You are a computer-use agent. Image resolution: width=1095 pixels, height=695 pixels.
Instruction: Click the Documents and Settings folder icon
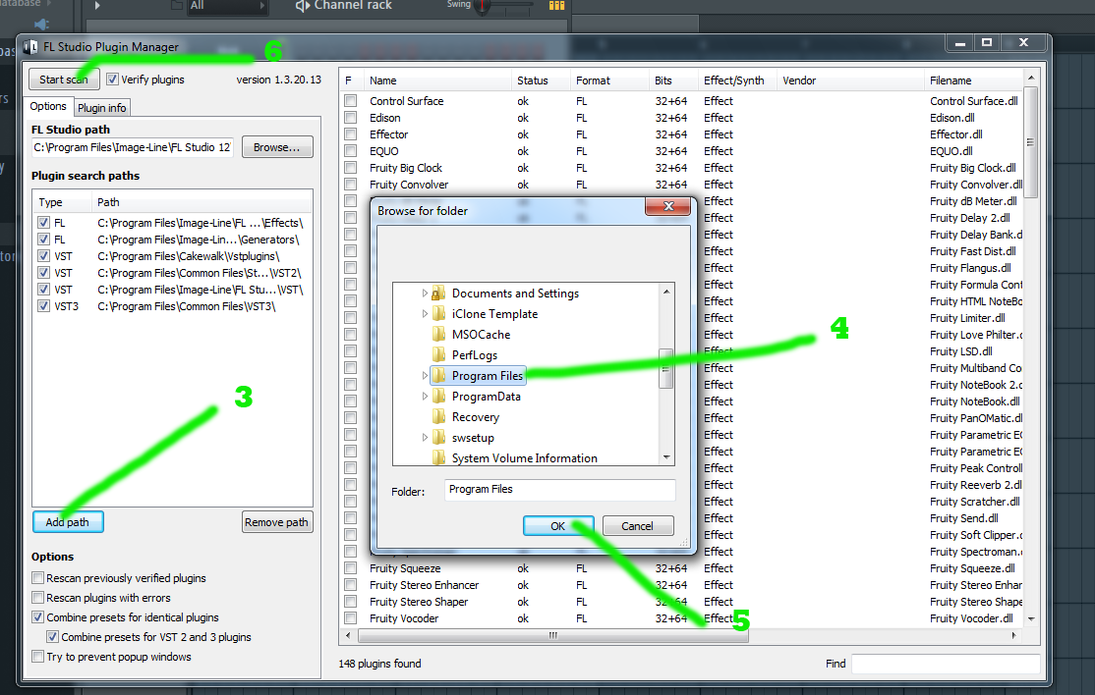coord(438,294)
